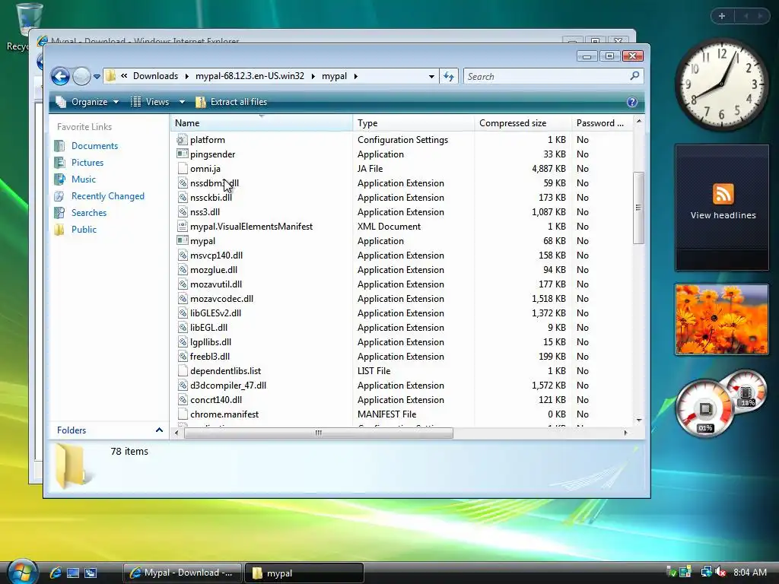Sort by the Type column header
779x584 pixels.
point(413,123)
